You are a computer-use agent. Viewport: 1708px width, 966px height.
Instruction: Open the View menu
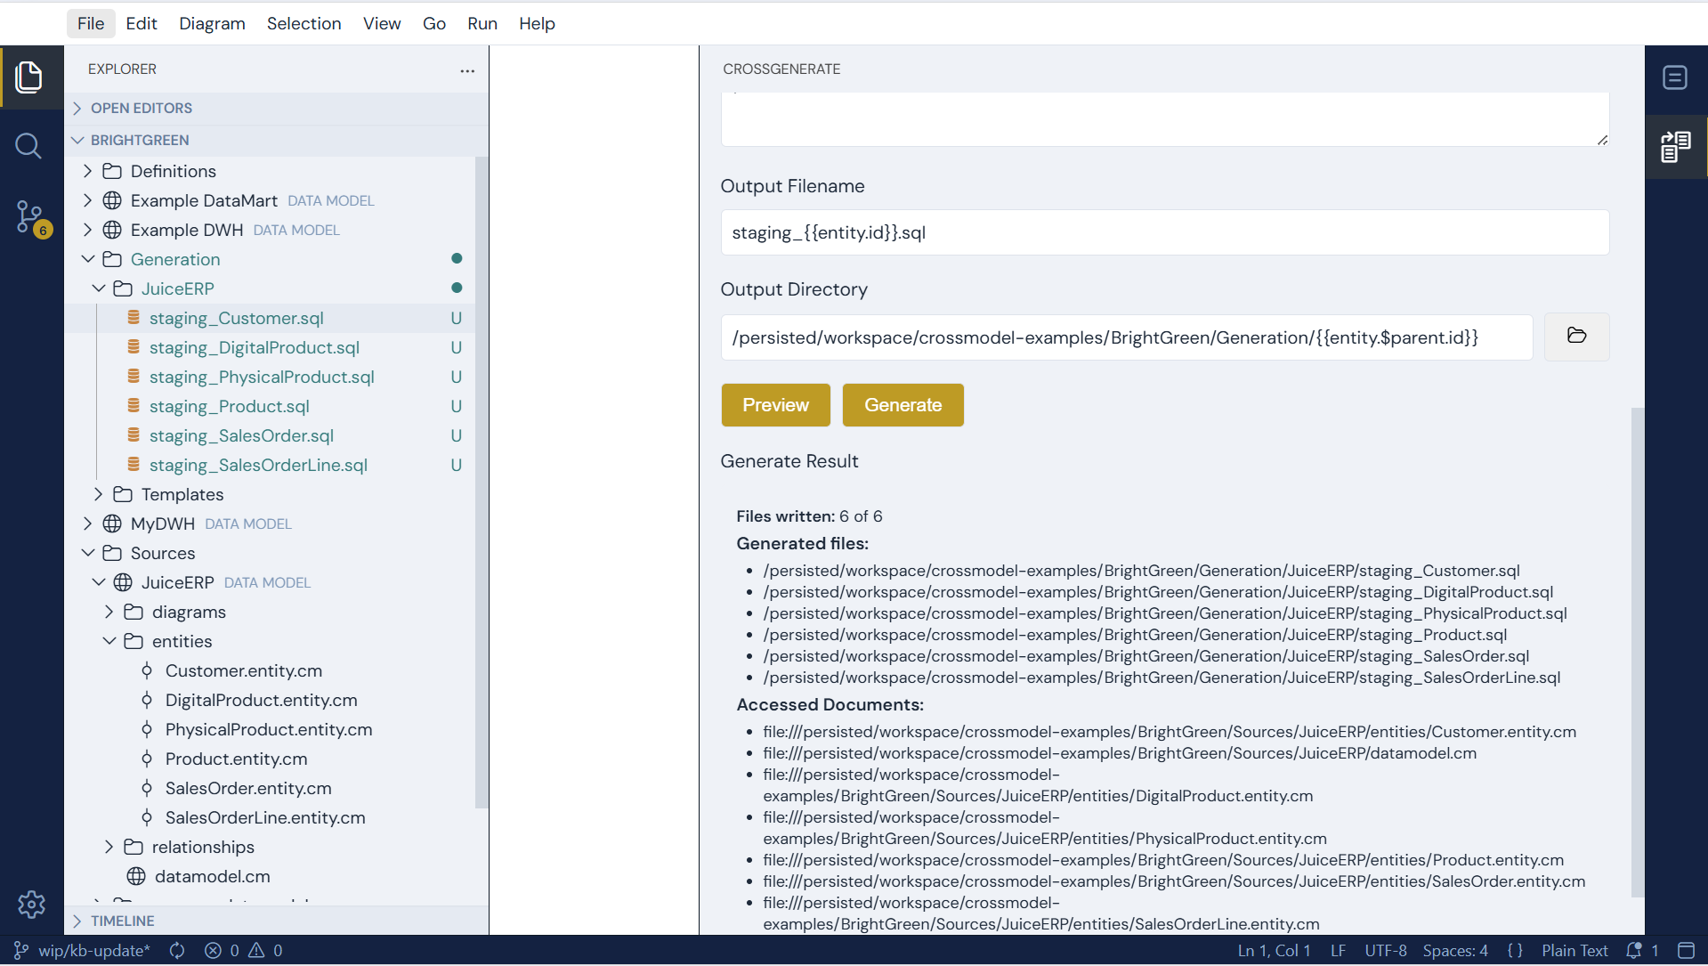coord(382,23)
